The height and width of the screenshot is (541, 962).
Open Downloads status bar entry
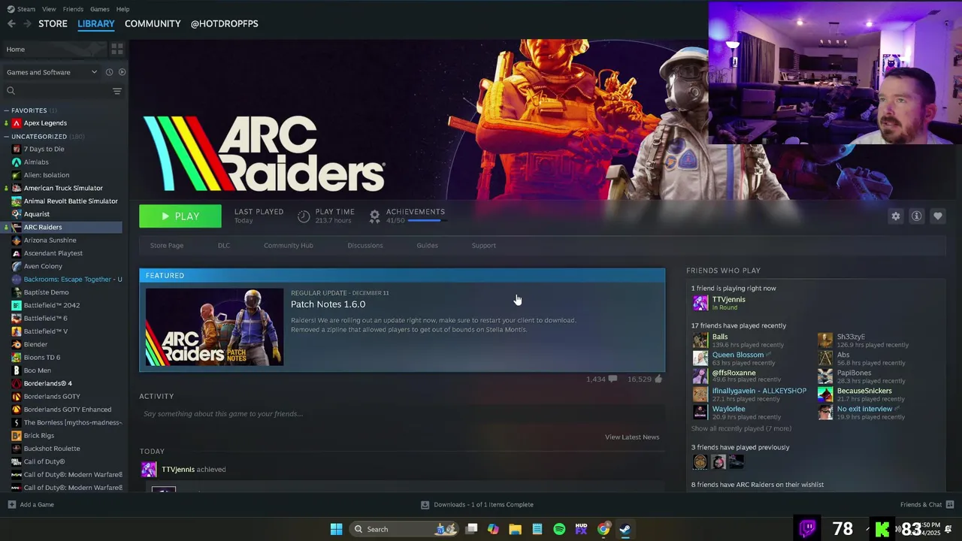[476, 504]
